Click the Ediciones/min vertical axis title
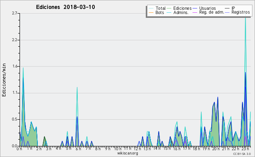 pyautogui.click(x=4, y=80)
